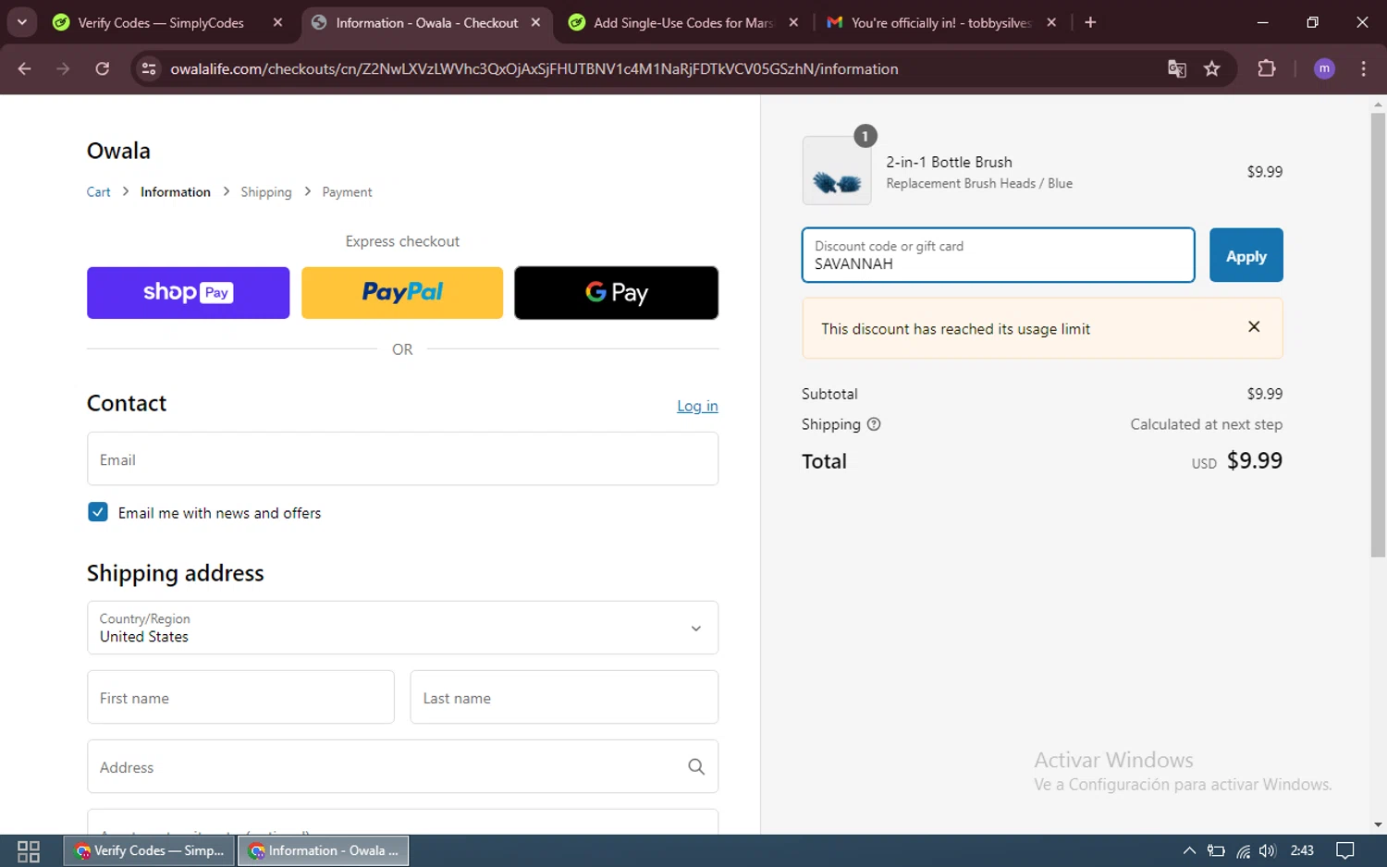Click the Calculated at next step text
The image size is (1387, 867).
click(1206, 424)
